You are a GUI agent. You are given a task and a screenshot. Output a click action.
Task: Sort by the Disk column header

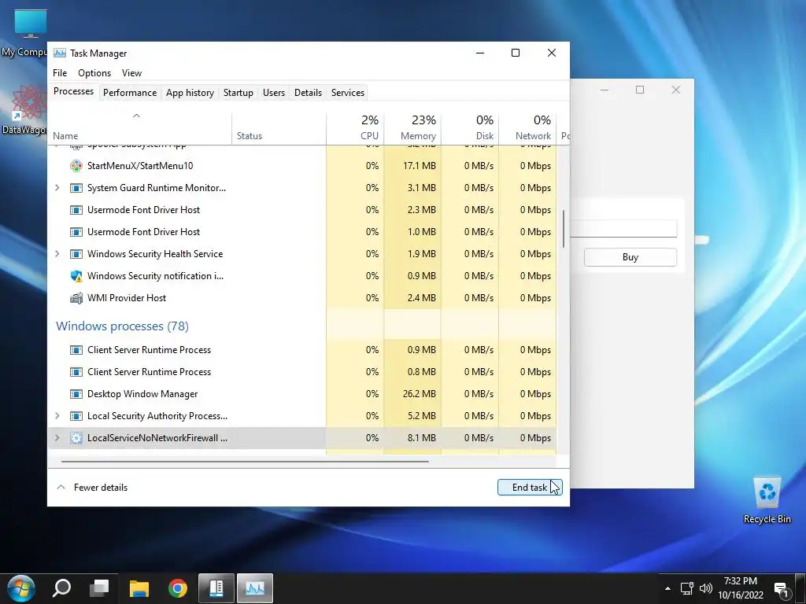click(471, 128)
